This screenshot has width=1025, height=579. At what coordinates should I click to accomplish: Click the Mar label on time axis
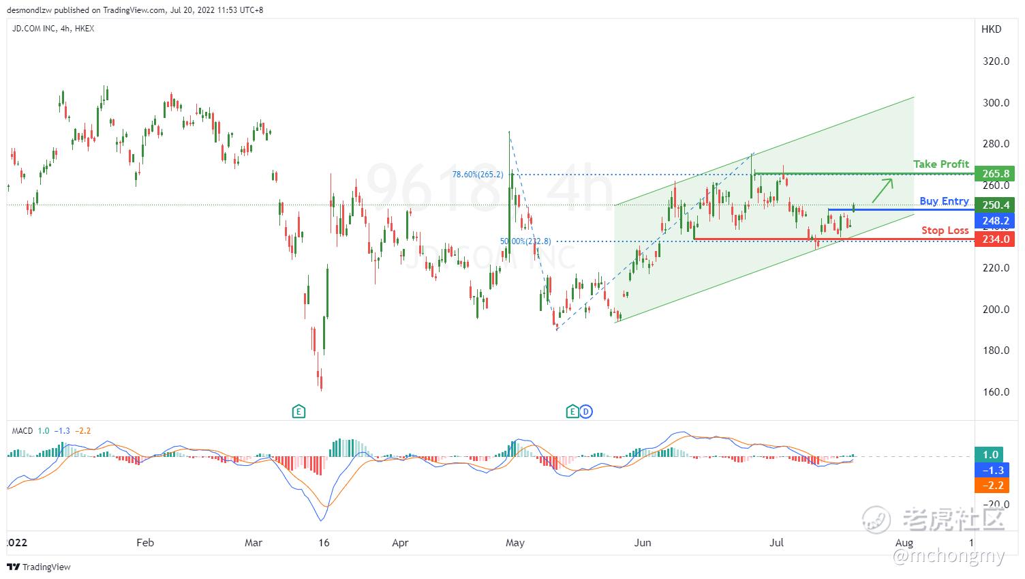tap(253, 543)
